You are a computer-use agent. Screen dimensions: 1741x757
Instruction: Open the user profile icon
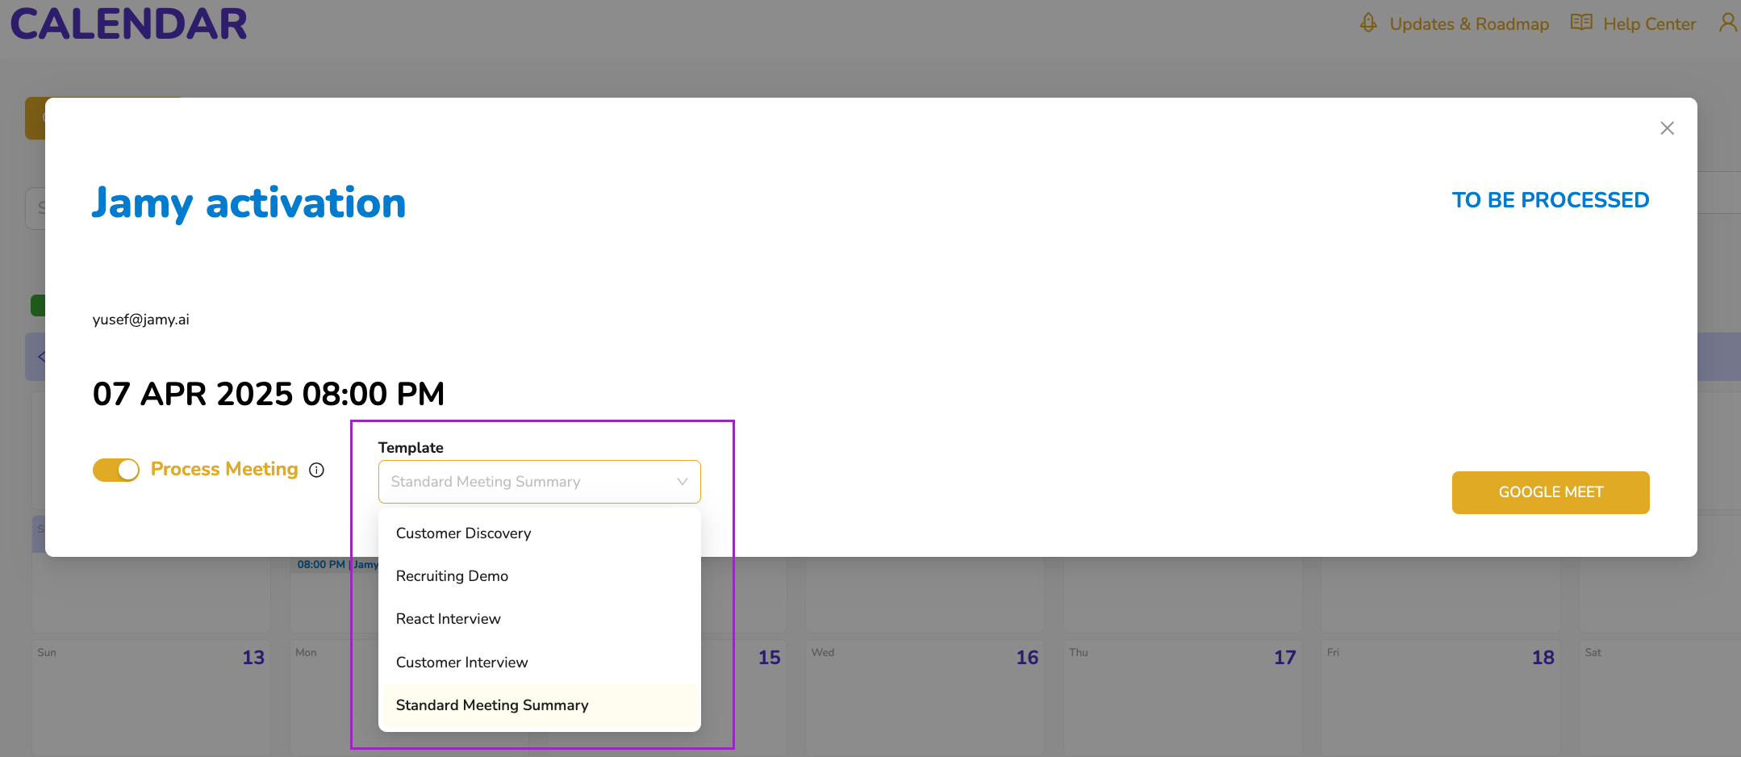tap(1727, 23)
